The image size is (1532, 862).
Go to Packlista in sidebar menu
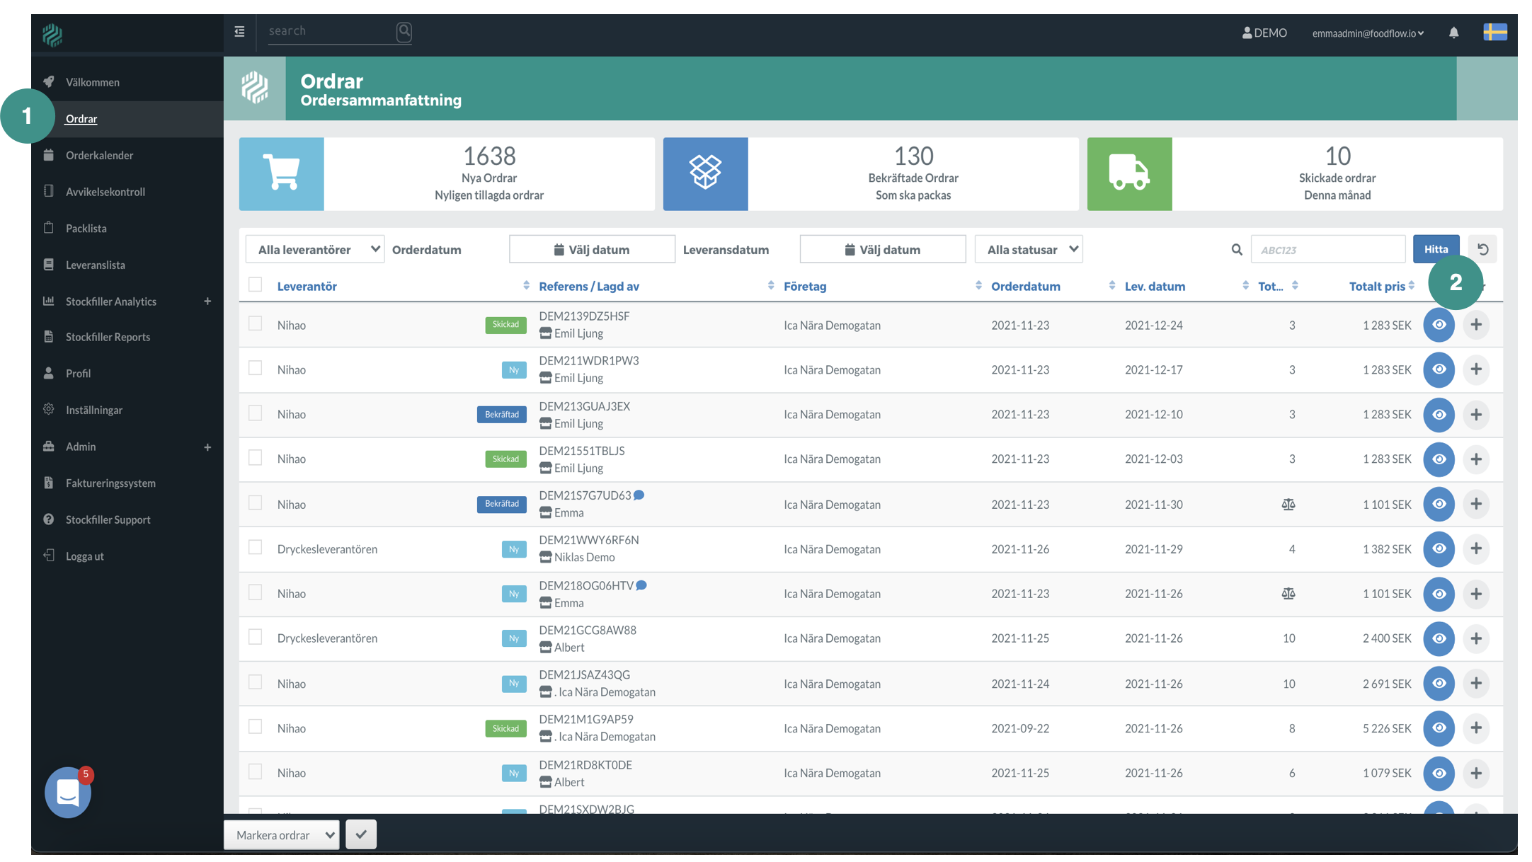tap(86, 228)
